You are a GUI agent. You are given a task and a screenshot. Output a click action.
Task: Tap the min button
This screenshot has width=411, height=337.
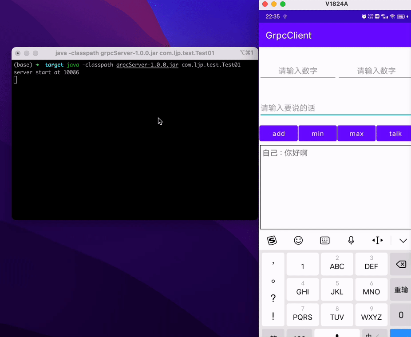(317, 134)
